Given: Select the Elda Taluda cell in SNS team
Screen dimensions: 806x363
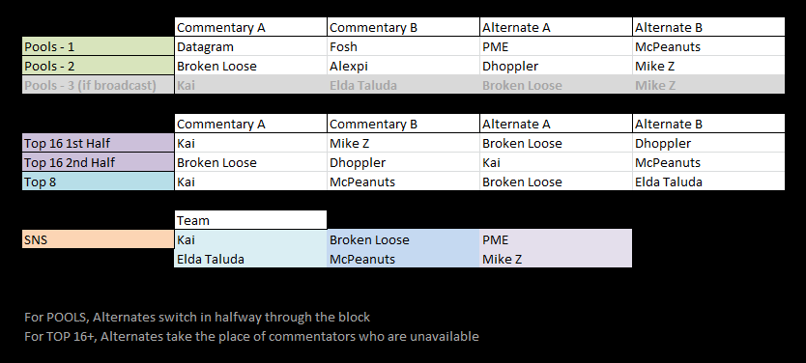Looking at the screenshot, I should [251, 259].
